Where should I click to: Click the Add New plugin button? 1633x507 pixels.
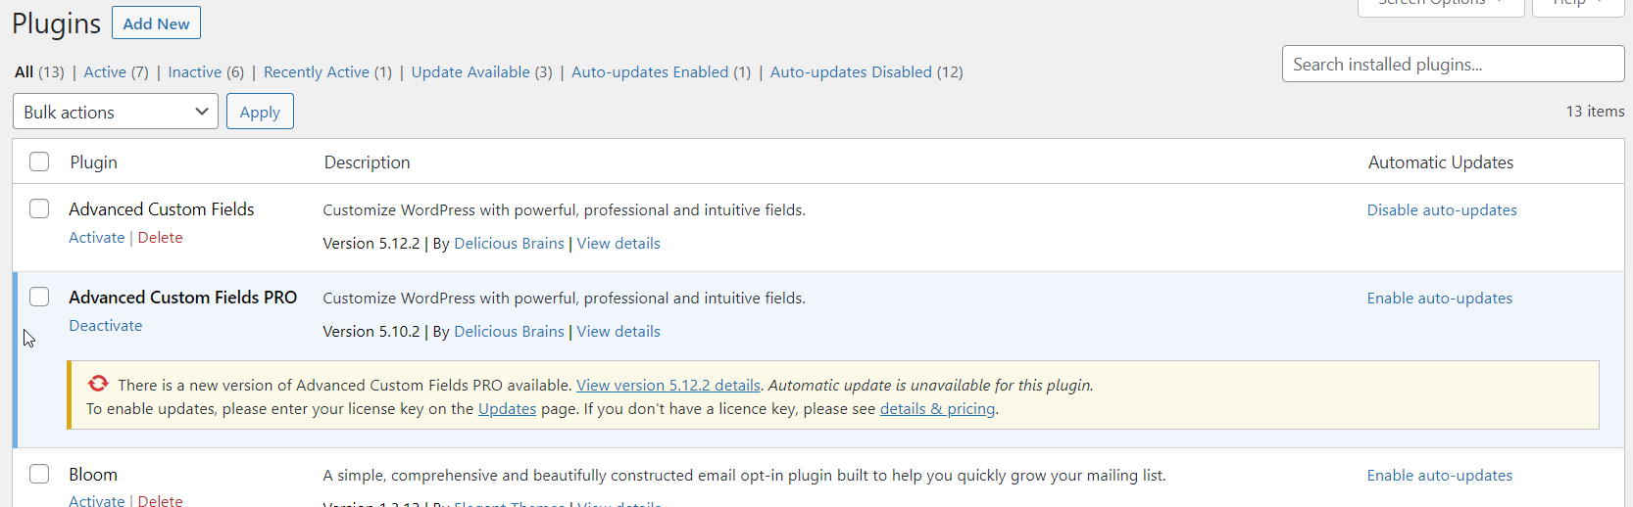[x=156, y=23]
